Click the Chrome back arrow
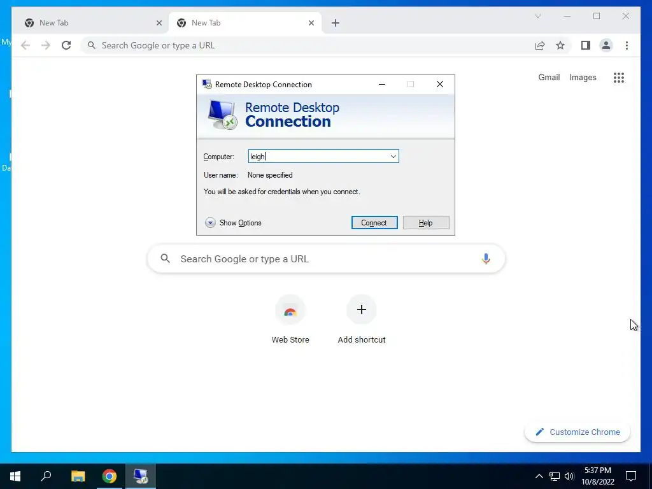Screen dimensions: 652x489 click(25, 45)
